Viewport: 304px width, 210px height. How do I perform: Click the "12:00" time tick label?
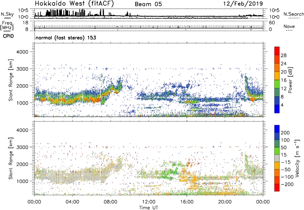point(149,202)
